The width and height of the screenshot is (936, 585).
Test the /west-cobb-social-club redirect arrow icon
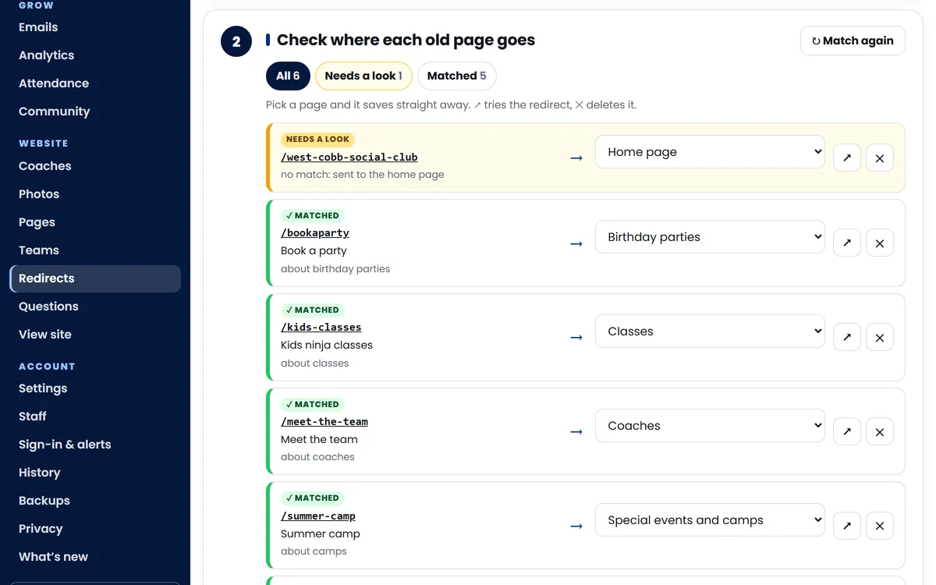click(847, 158)
